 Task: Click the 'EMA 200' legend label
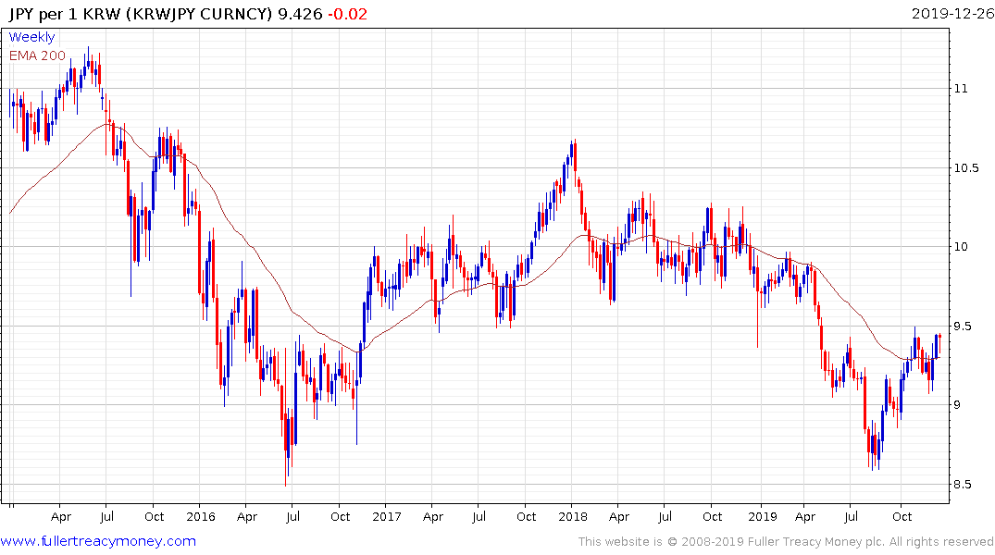[37, 55]
